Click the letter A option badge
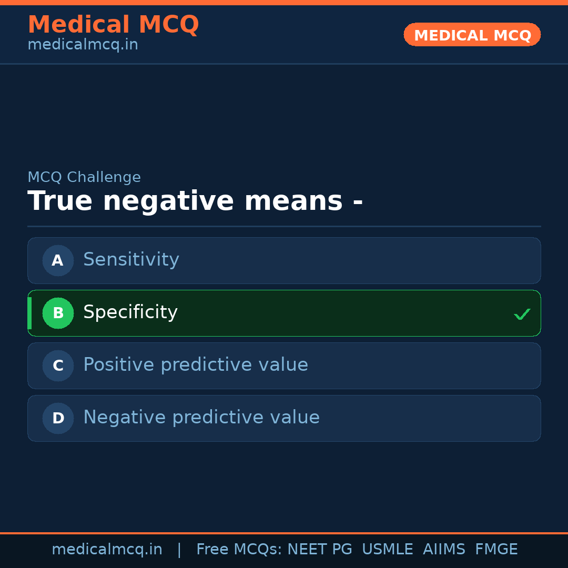This screenshot has width=568, height=568. click(58, 260)
